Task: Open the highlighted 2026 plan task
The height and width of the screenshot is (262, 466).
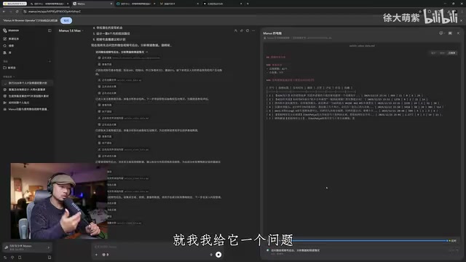Action: (28, 83)
